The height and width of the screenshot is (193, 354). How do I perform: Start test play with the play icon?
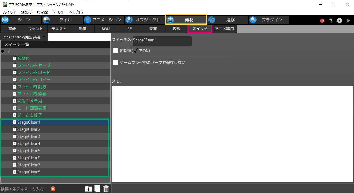pos(348,21)
